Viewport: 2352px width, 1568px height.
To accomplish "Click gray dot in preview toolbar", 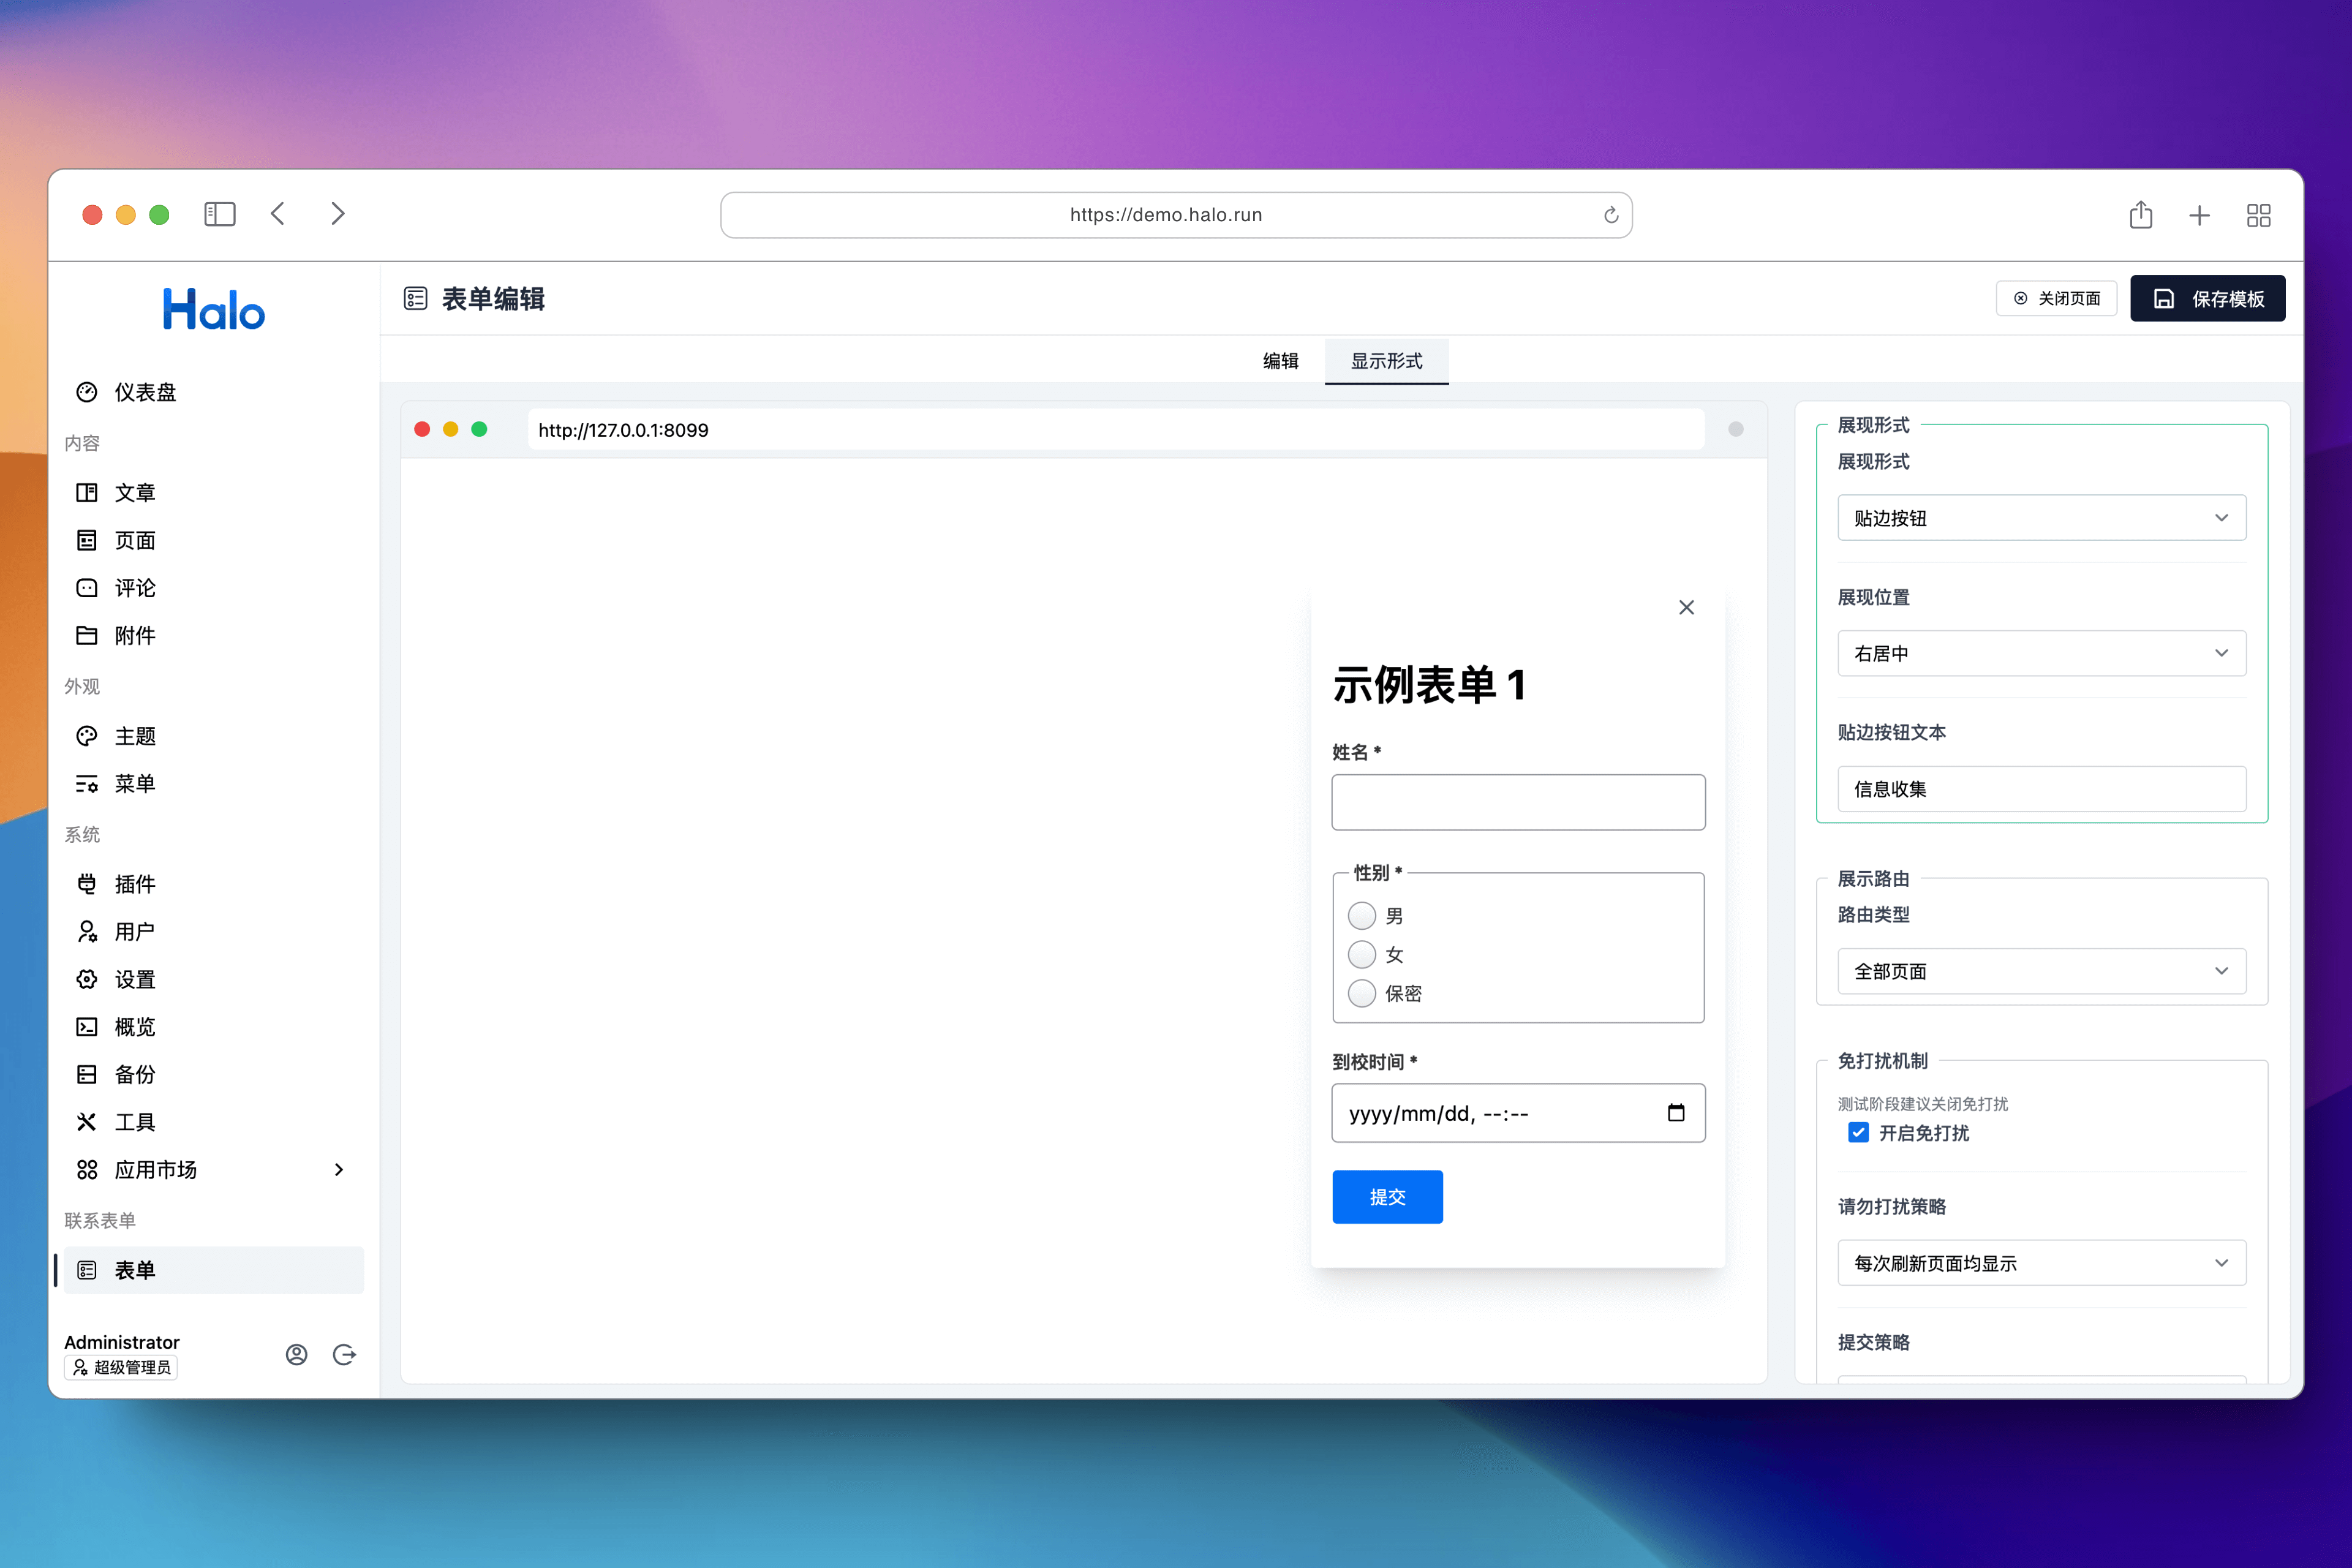I will 1735,429.
